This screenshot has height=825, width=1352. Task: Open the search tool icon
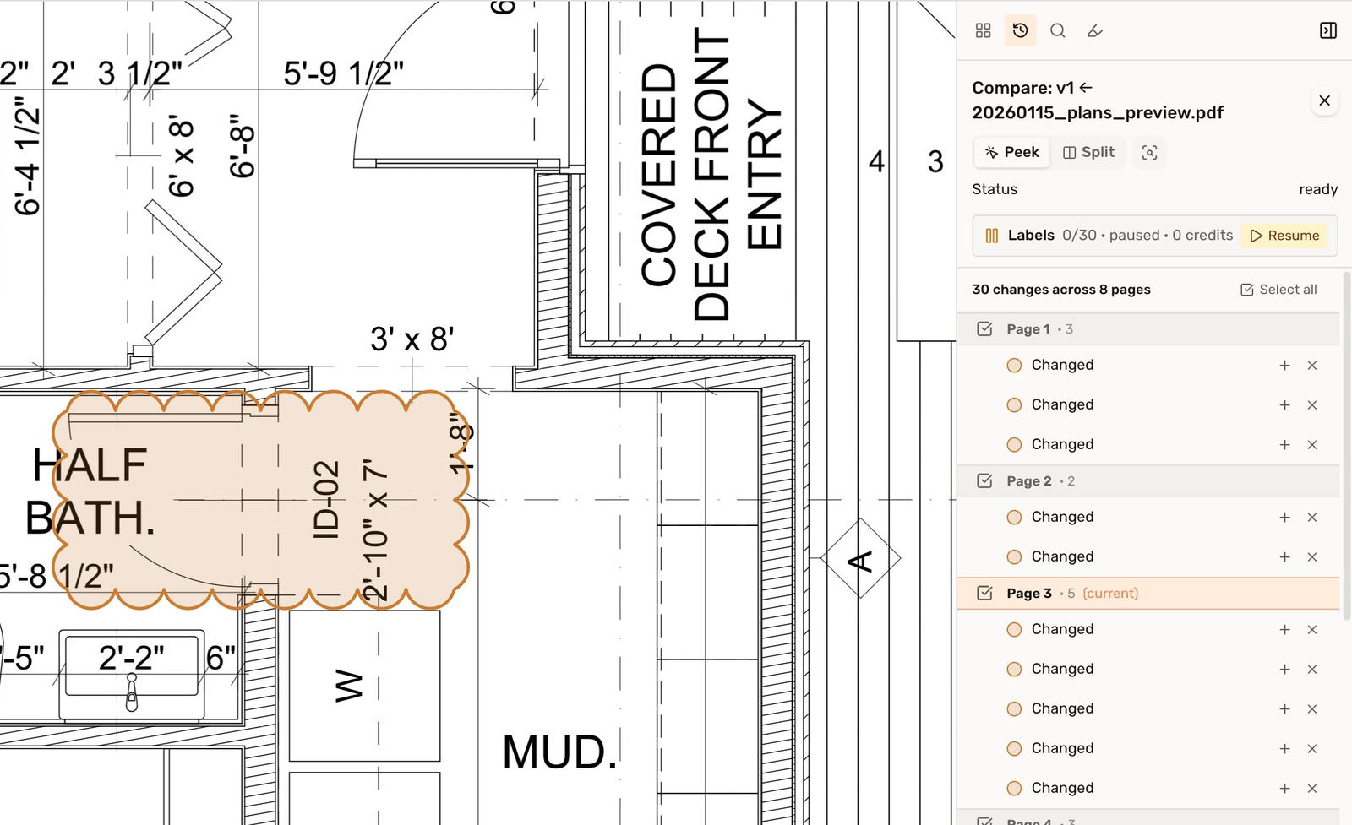pos(1057,31)
